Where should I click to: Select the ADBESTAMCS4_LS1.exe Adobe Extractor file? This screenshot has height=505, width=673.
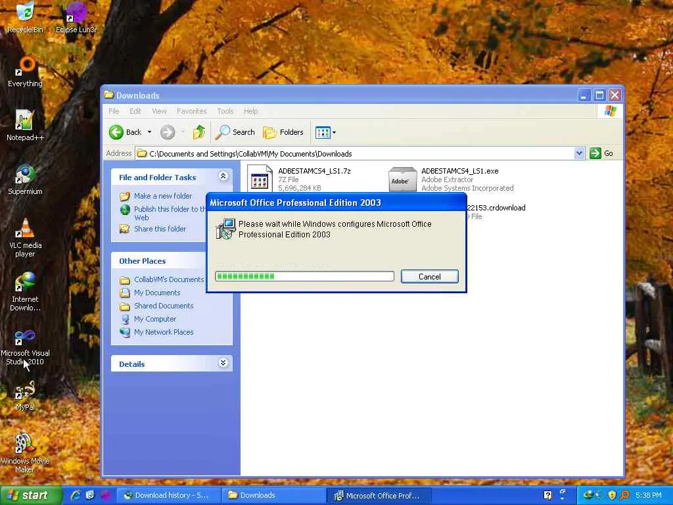pyautogui.click(x=451, y=179)
